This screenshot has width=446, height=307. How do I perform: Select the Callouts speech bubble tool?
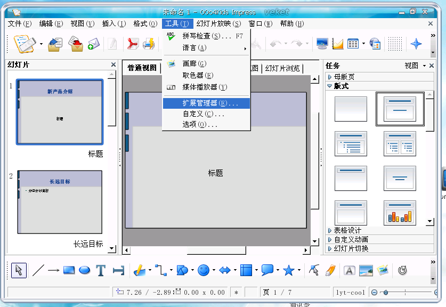[267, 270]
